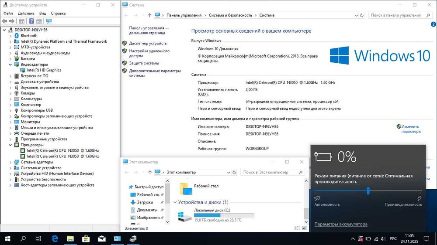The image size is (437, 245).
Task: Open the Справка menu
Action: click(58, 14)
